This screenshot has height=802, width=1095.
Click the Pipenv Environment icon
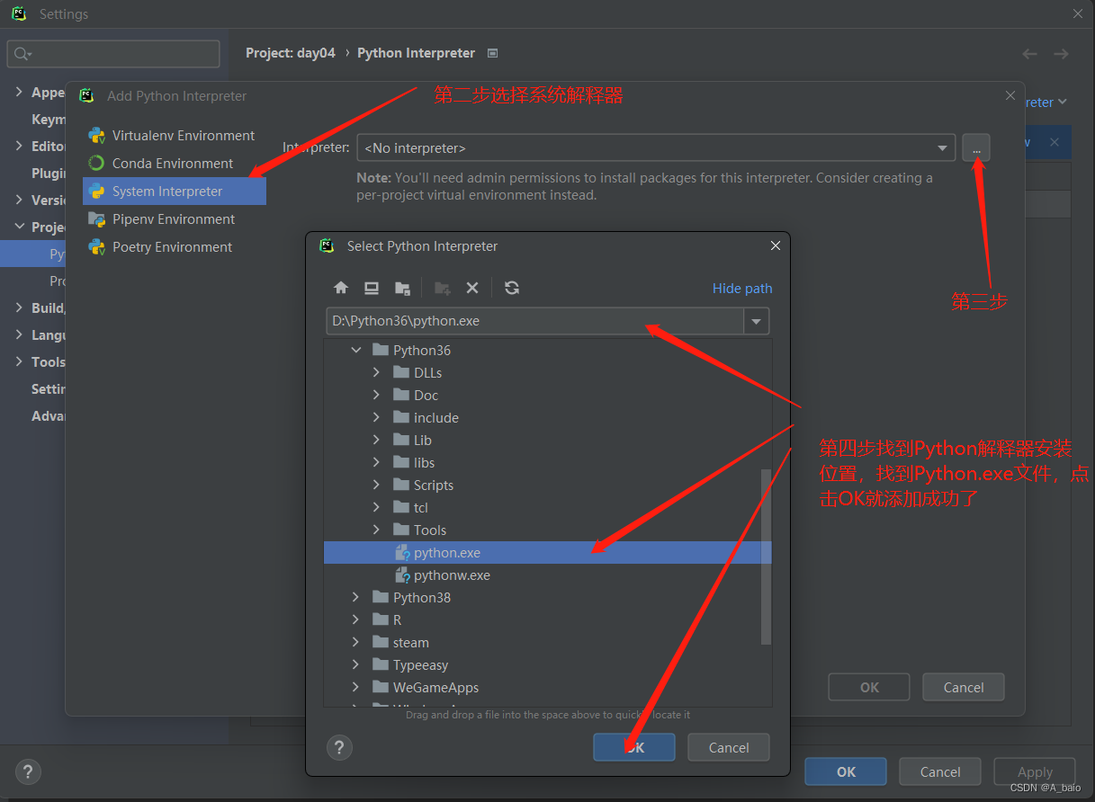pos(96,219)
